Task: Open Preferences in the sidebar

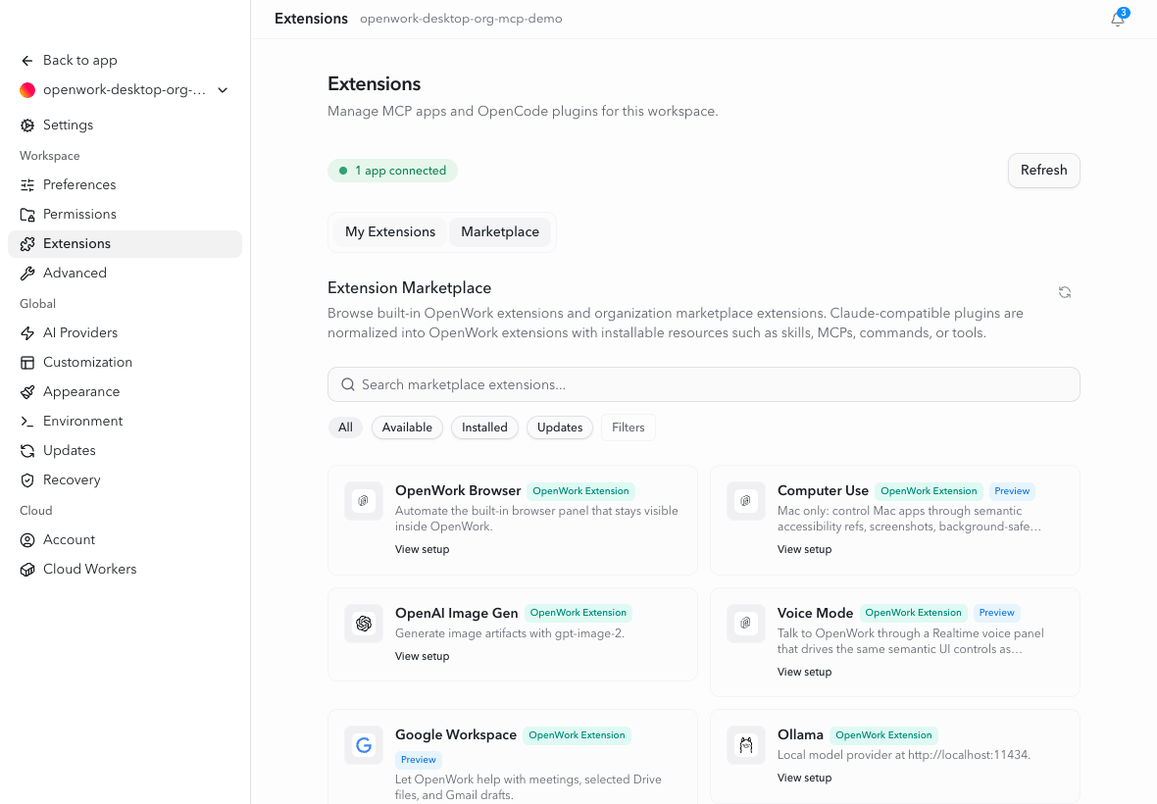Action: 125,185
